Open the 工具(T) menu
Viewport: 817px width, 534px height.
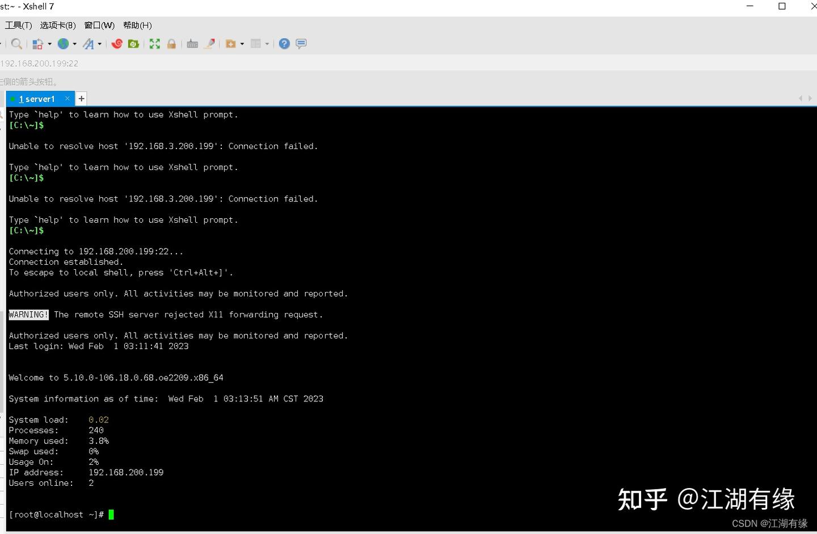pyautogui.click(x=18, y=25)
